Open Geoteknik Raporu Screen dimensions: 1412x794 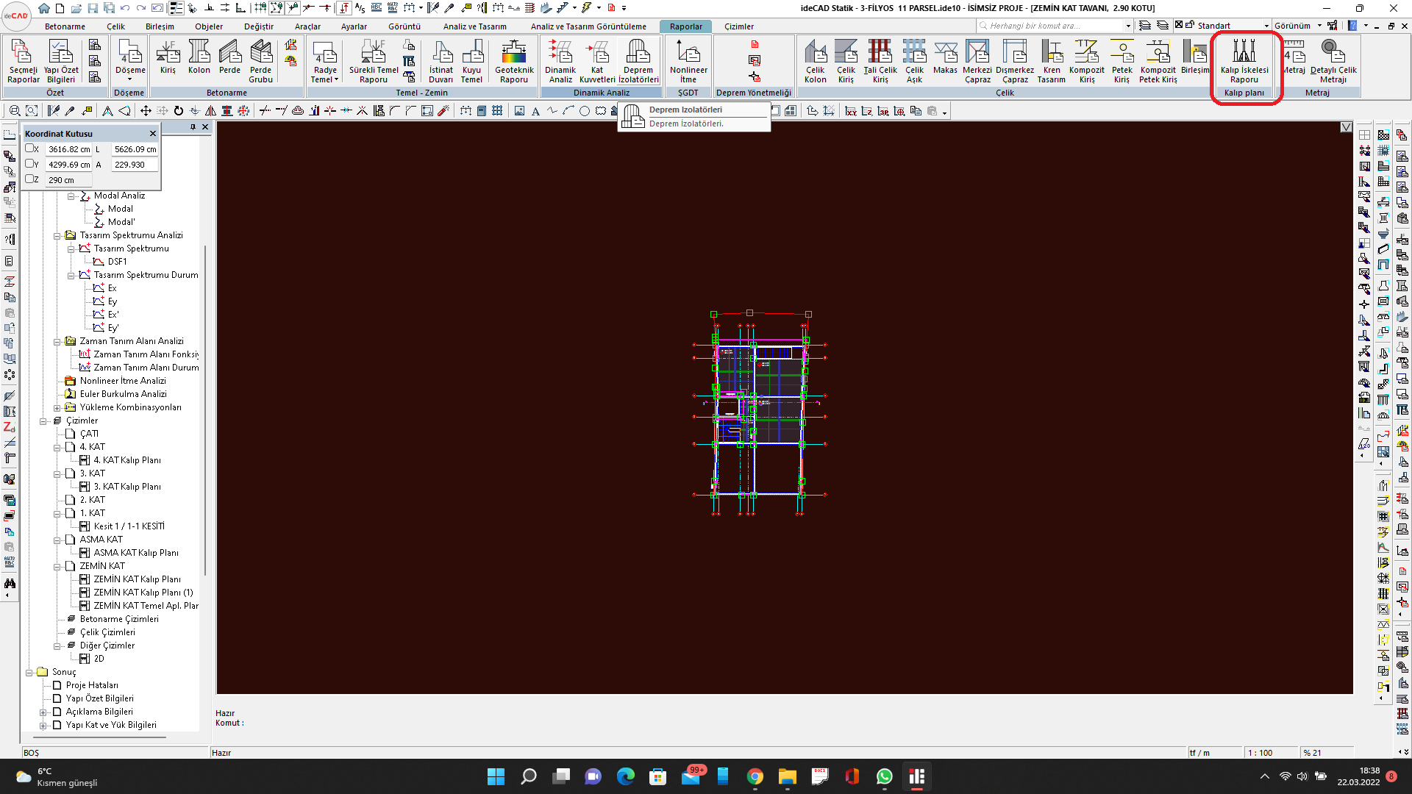click(514, 61)
